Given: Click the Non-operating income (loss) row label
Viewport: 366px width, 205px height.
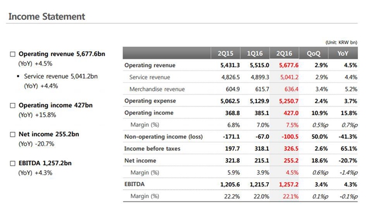Looking at the screenshot, I should [x=164, y=137].
